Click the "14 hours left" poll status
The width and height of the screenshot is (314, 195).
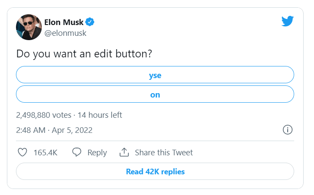[100, 115]
